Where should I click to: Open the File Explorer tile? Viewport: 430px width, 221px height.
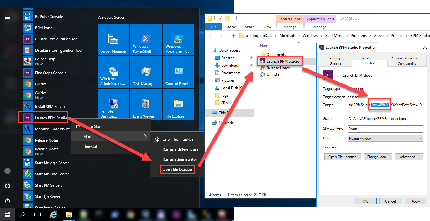coord(179,104)
